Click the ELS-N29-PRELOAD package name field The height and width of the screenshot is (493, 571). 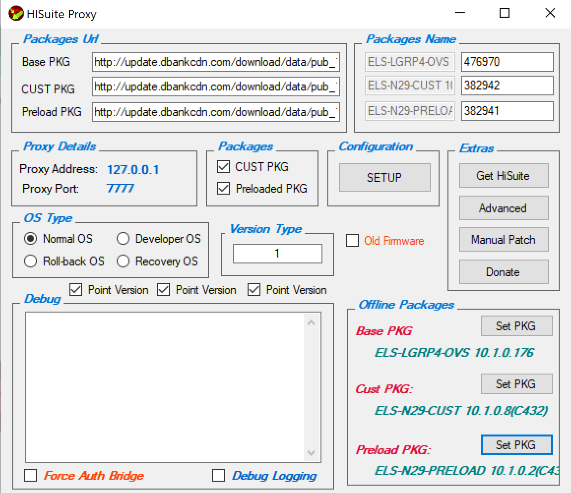click(x=410, y=111)
